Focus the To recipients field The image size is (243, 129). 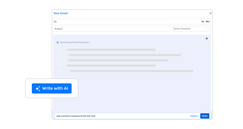pos(127,22)
